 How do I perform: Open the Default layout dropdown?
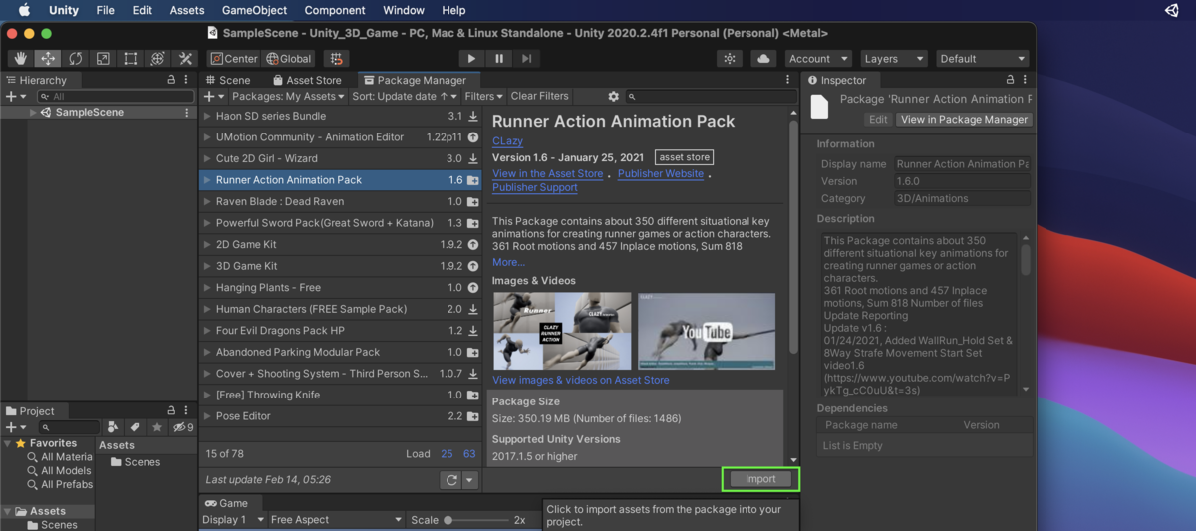point(982,59)
